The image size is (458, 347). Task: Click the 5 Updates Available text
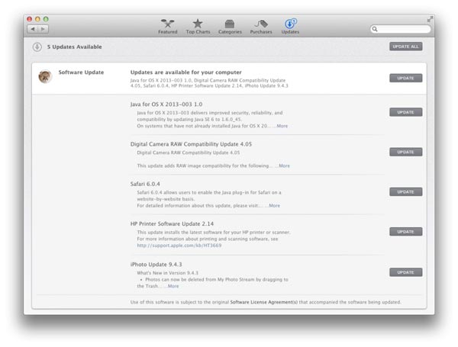click(75, 47)
